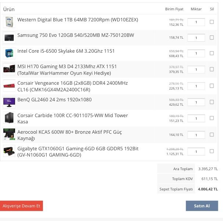Edit quantity field for MSI H170 Gaming M3
Screen dimensions: 223x221
click(x=196, y=70)
